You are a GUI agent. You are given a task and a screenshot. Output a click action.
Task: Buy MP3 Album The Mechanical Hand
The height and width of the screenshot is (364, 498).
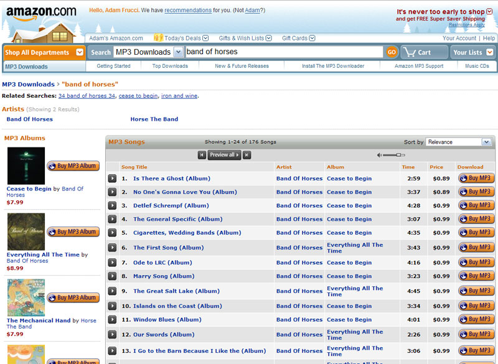73,297
